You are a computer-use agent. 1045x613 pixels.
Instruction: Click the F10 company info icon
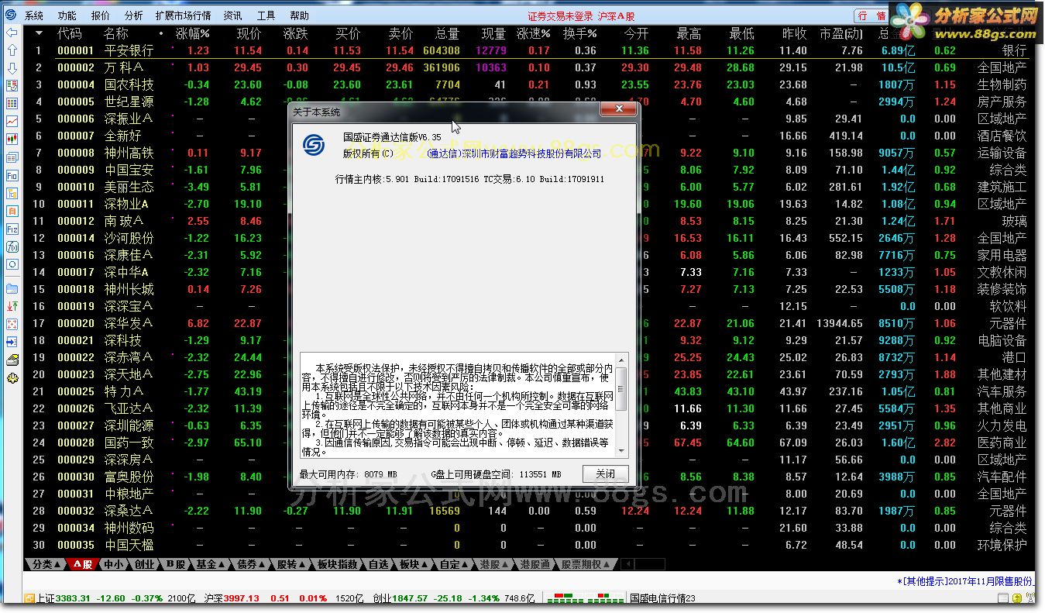(x=12, y=176)
